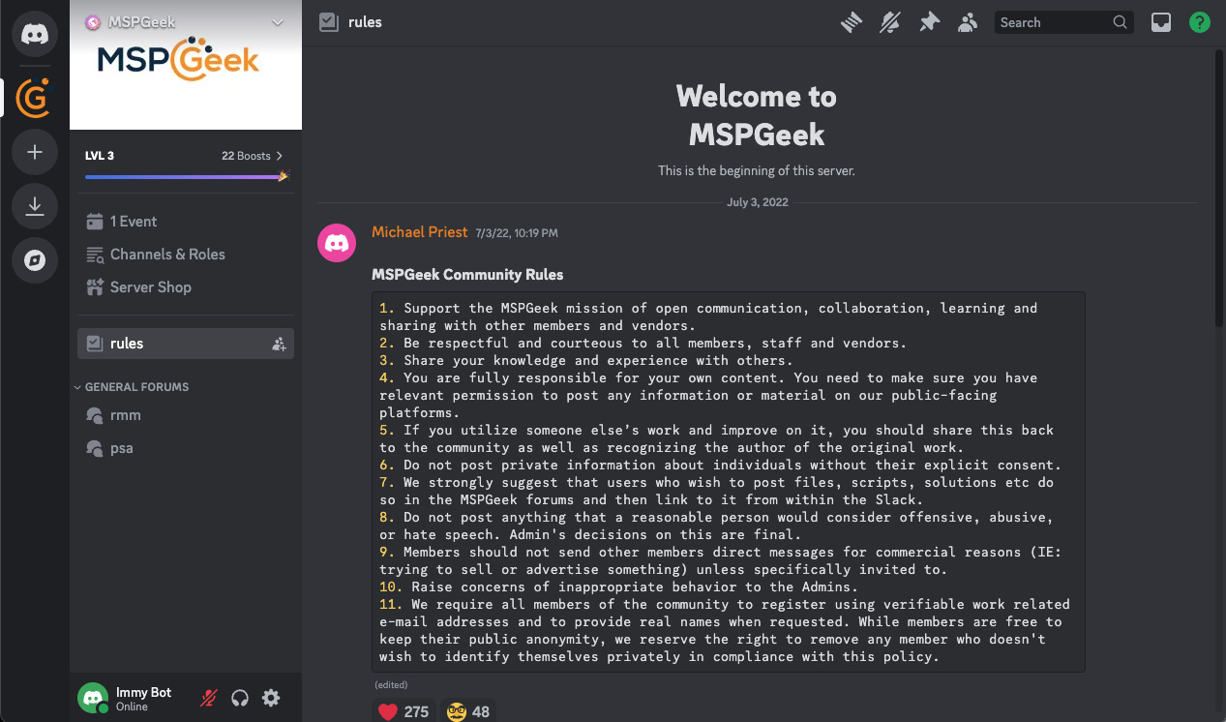Click the heart reaction with 275
This screenshot has width=1226, height=722.
404,711
